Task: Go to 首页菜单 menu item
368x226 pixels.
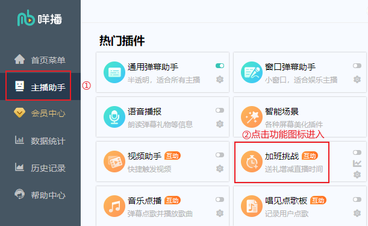Action: 48,60
